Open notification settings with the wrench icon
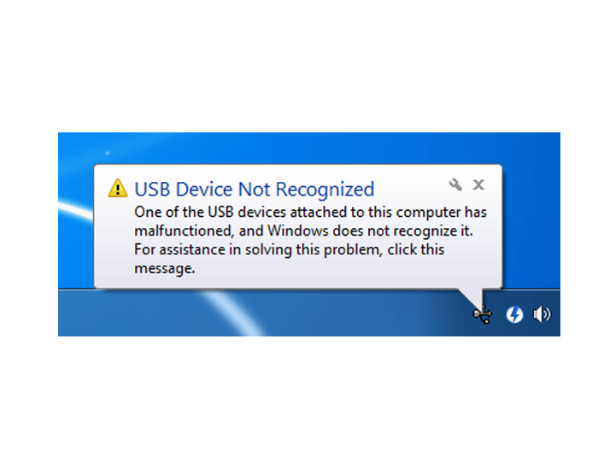The width and height of the screenshot is (598, 456). [455, 184]
